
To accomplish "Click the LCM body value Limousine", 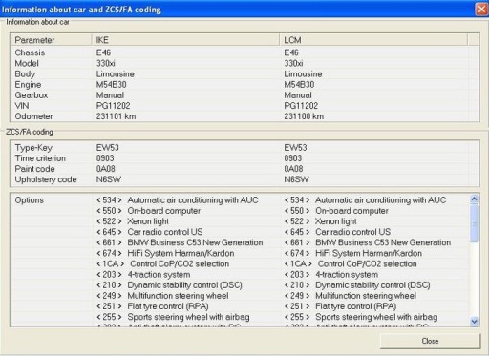I will (303, 73).
